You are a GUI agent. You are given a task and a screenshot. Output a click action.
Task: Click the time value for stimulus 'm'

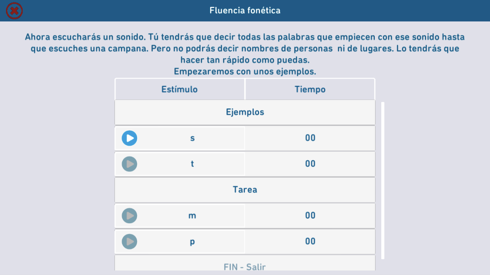click(x=310, y=216)
